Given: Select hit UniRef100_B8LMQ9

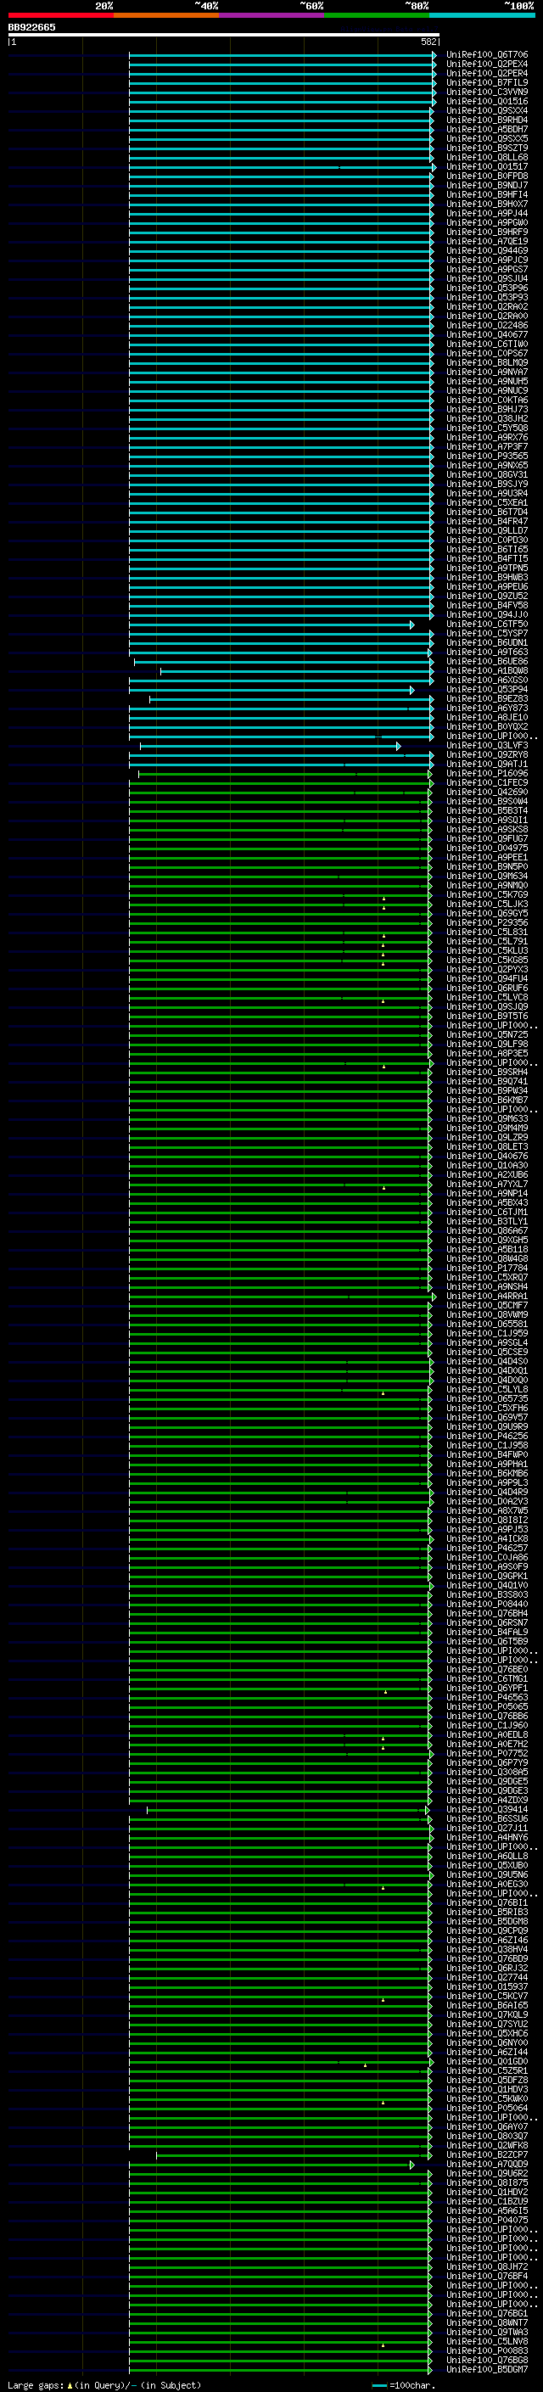Looking at the screenshot, I should pyautogui.click(x=487, y=363).
